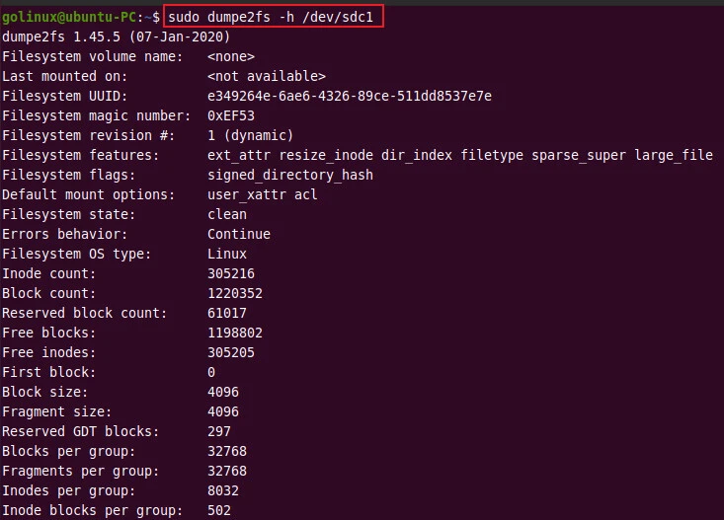This screenshot has height=520, width=724.
Task: Click the feature 'resize_inode'
Action: (326, 156)
